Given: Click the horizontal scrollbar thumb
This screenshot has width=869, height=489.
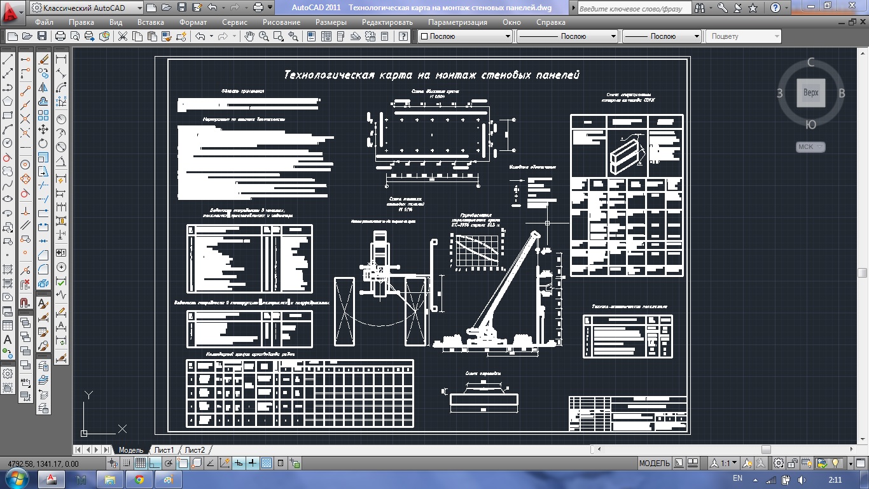Looking at the screenshot, I should [x=766, y=450].
